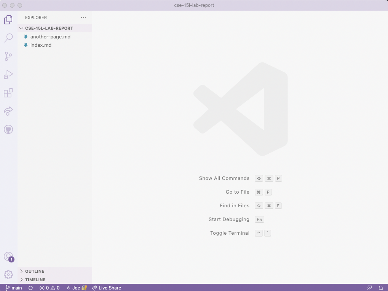Click the Find in Files hint
The image size is (388, 291).
pyautogui.click(x=235, y=206)
